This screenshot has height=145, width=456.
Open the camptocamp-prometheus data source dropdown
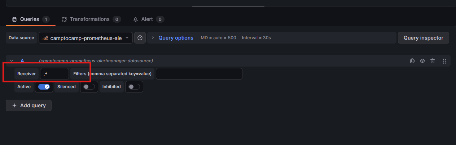coord(85,38)
